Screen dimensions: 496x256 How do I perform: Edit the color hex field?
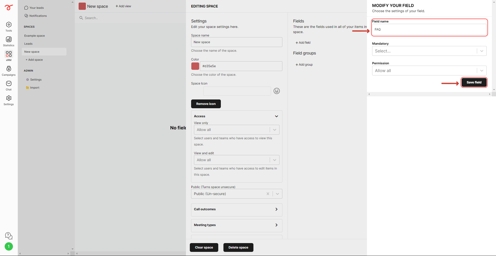point(241,66)
